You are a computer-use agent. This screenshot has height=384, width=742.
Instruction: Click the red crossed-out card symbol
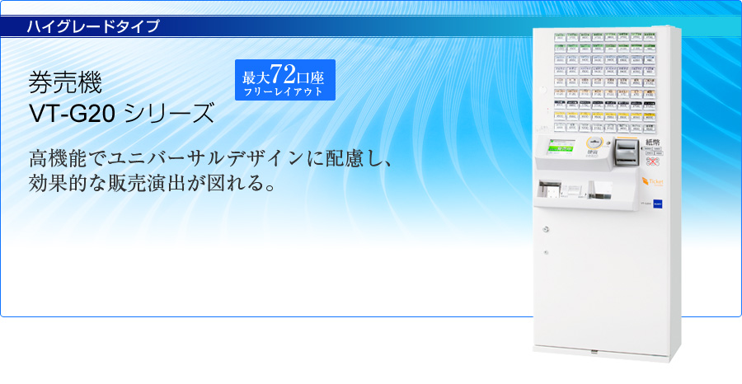[654, 162]
